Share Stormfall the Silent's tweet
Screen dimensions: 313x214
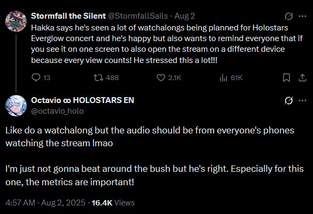tap(302, 77)
